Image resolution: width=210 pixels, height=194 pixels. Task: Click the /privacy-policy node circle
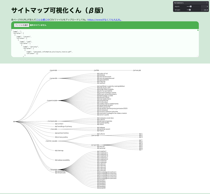point(56,137)
